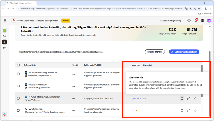Image resolution: width=214 pixels, height=121 pixels.
Task: Click the 7.2K Progn. Traffic-Verlust value
Action: point(172,29)
